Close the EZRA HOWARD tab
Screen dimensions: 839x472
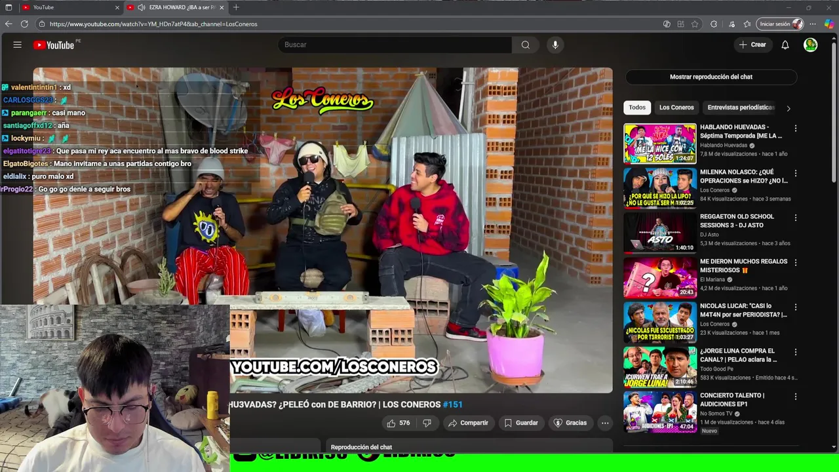tap(222, 7)
